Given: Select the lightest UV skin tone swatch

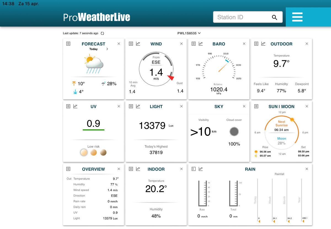Looking at the screenshot, I should 84,152.
